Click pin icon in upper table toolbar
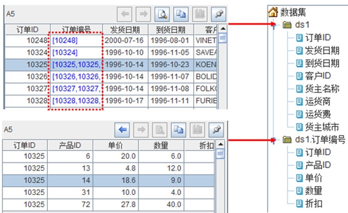 pyautogui.click(x=219, y=14)
